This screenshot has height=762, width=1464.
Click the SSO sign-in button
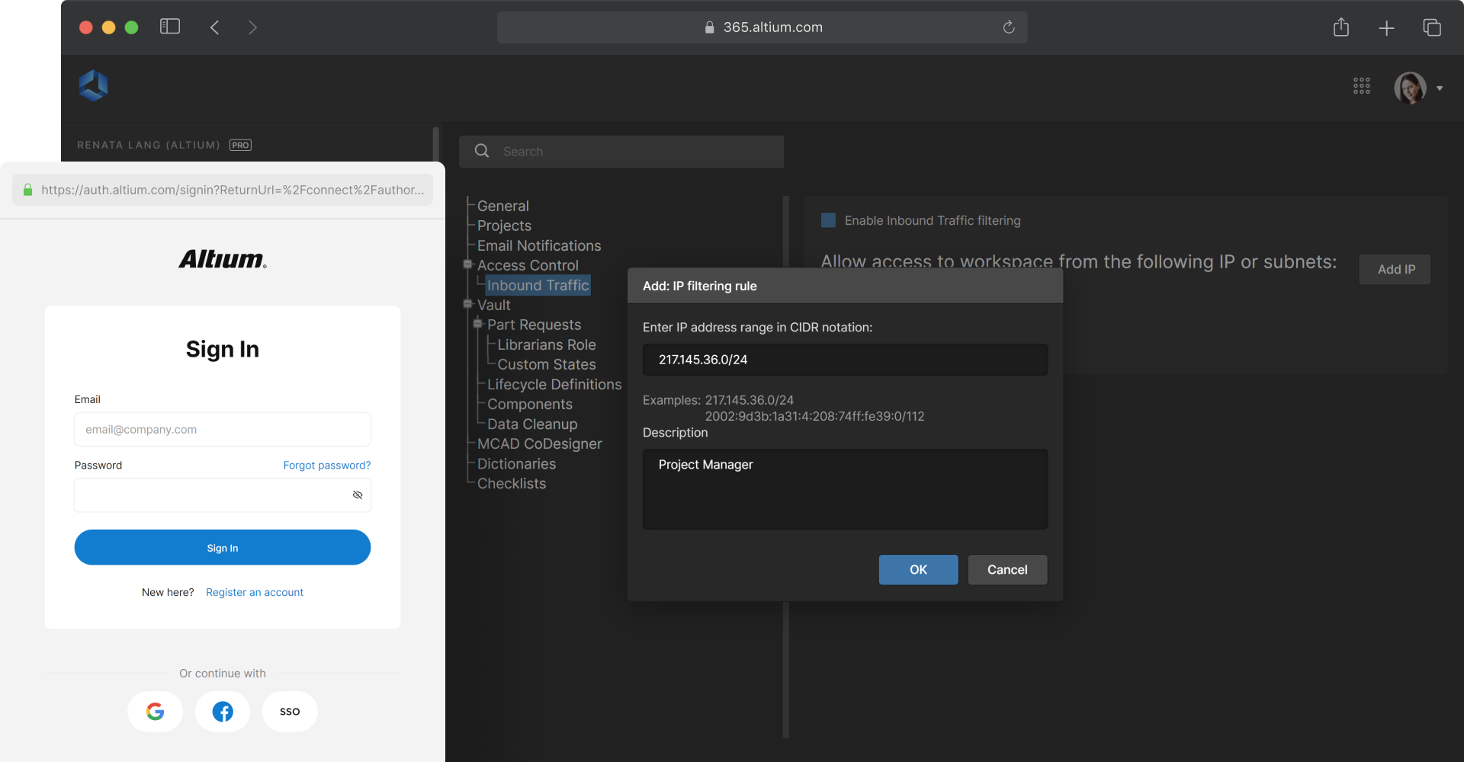[290, 711]
